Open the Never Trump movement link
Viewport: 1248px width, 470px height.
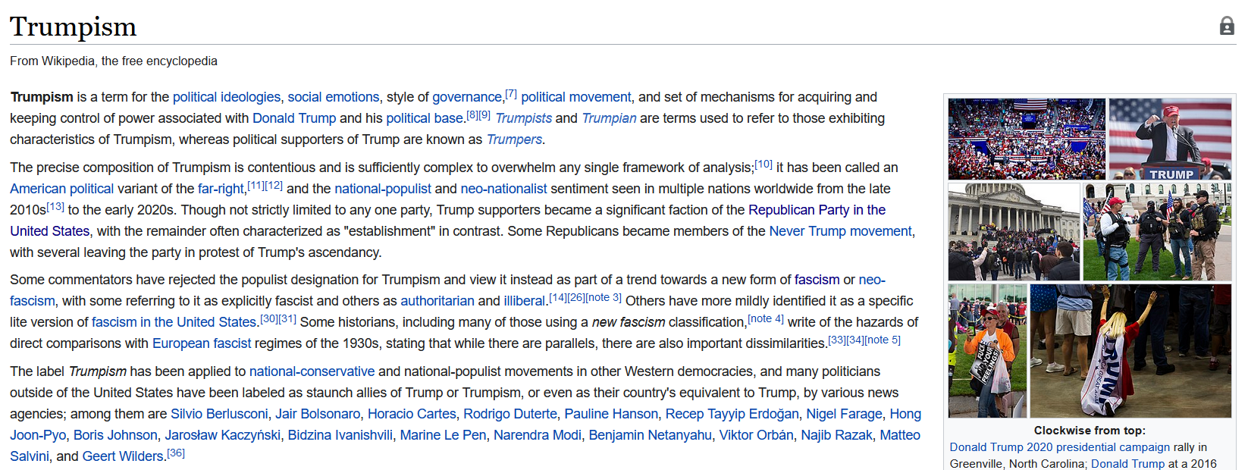pos(841,231)
